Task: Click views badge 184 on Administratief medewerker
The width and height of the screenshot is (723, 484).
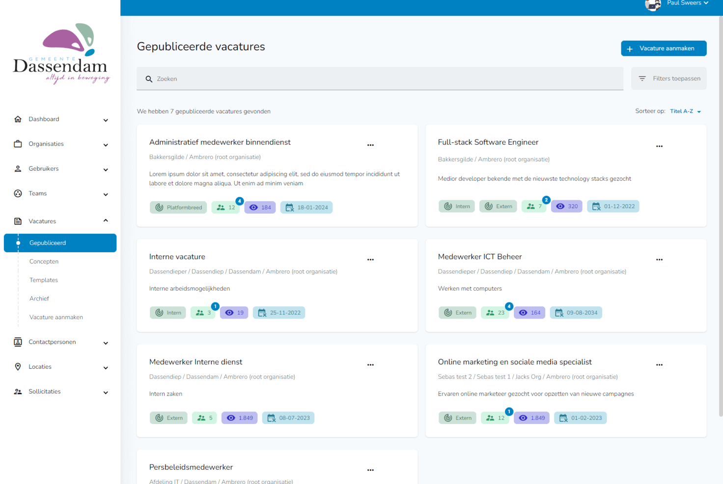Action: pos(260,208)
